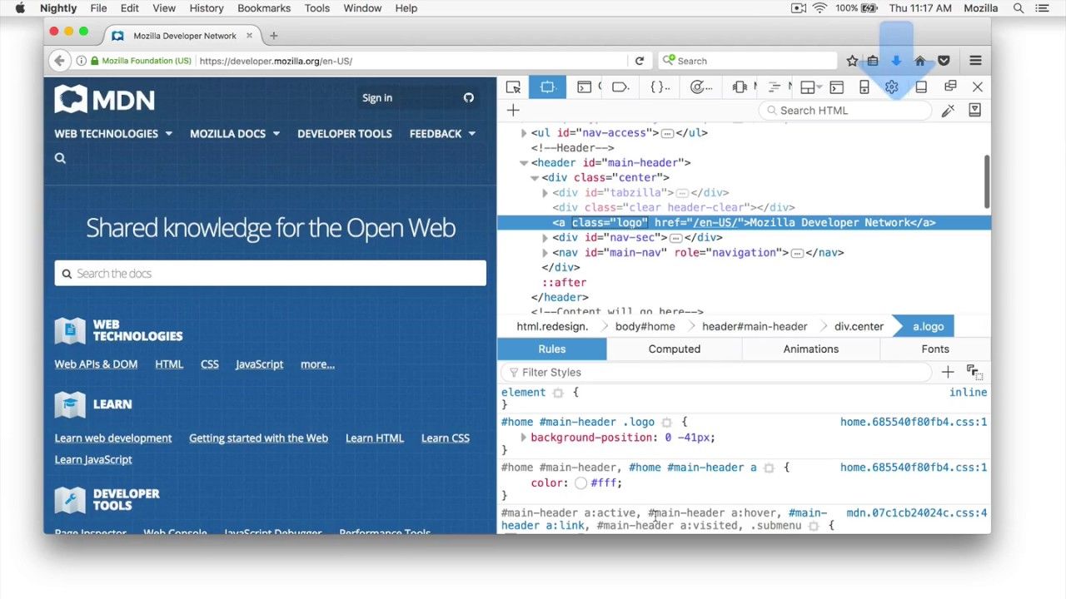1066x599 pixels.
Task: Open mdn.07c1cb24024c.css:4 source link
Action: tap(917, 513)
